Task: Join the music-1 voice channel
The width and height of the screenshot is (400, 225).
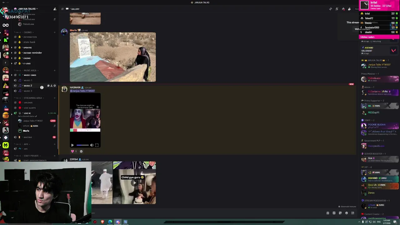Action: click(x=34, y=80)
